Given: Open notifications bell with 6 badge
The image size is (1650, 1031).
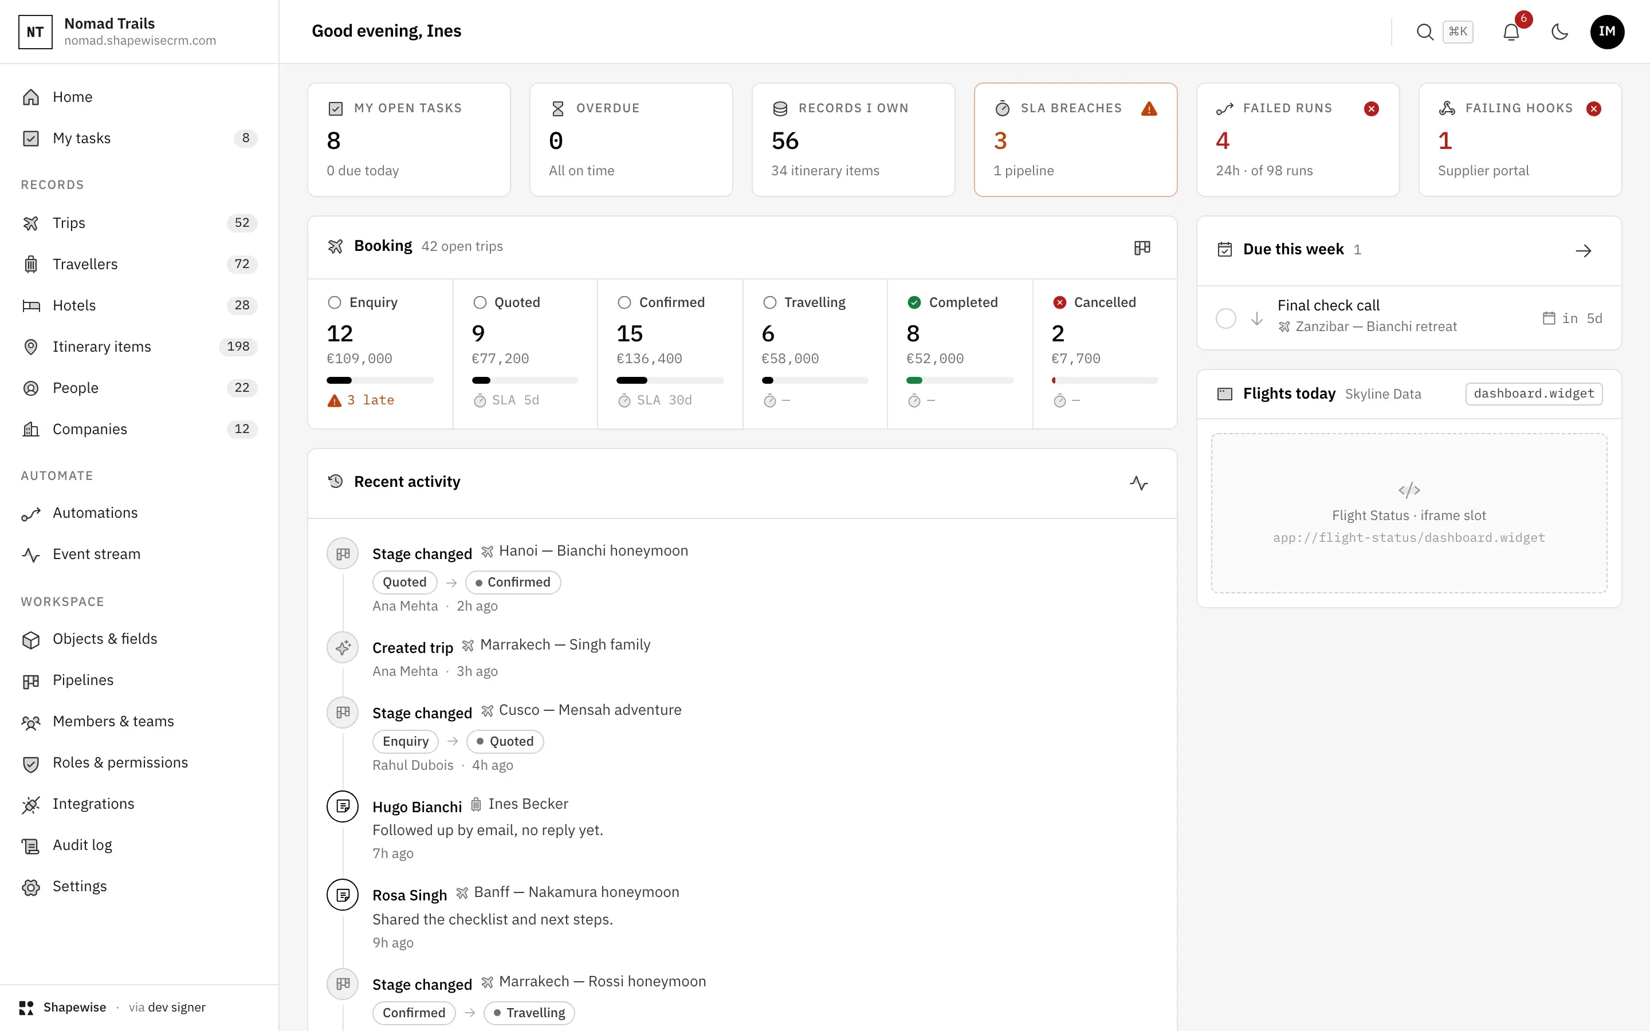Looking at the screenshot, I should coord(1511,32).
